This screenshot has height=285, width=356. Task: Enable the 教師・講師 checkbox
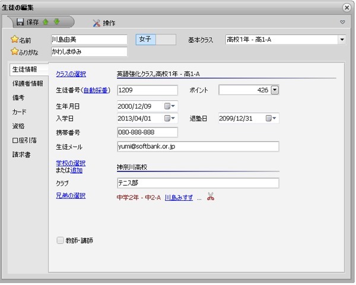60,240
